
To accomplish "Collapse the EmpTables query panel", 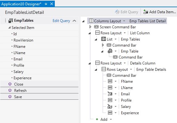I will [x=74, y=21].
